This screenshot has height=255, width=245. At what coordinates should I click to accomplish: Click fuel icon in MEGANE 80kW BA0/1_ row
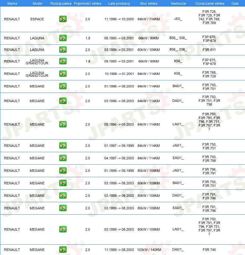click(63, 183)
